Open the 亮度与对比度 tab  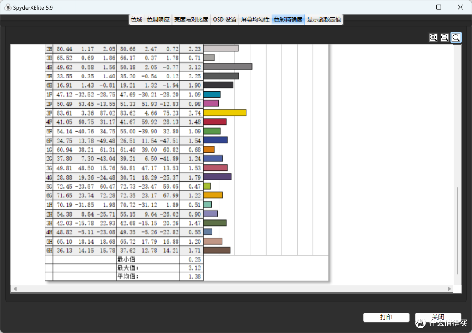coord(191,20)
